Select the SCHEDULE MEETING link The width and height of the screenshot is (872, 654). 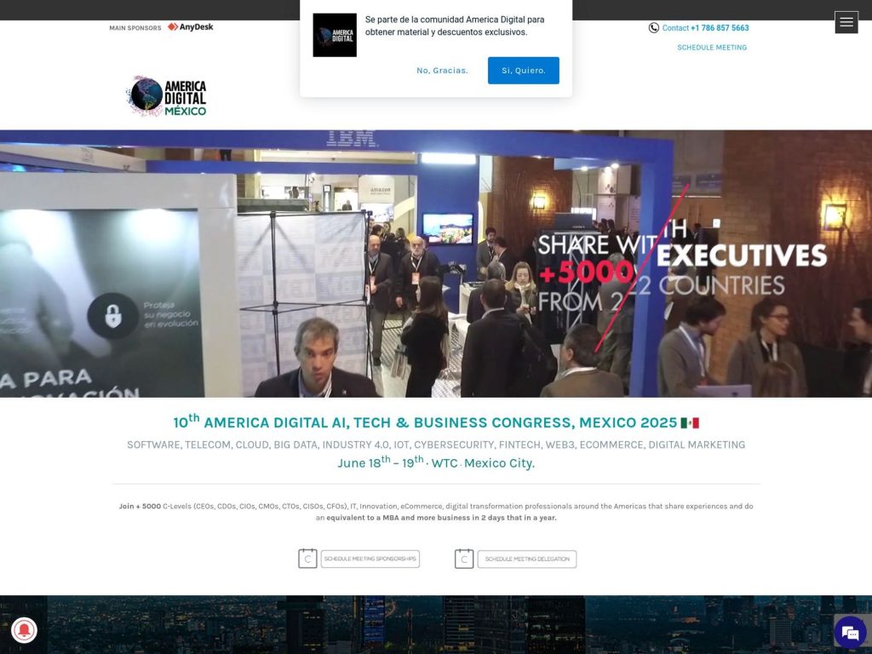pyautogui.click(x=712, y=48)
